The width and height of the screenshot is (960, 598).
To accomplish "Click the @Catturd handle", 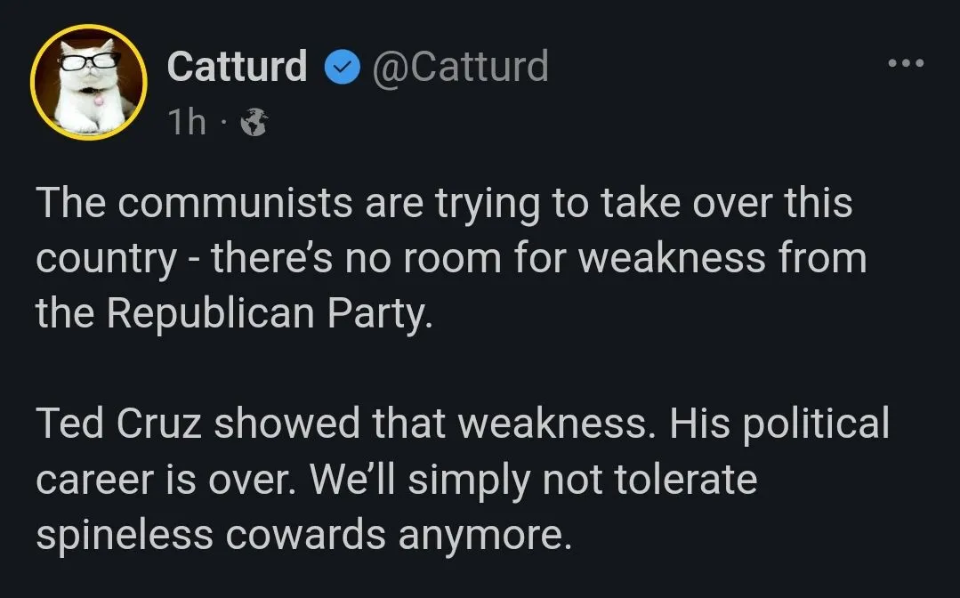I will pos(460,67).
